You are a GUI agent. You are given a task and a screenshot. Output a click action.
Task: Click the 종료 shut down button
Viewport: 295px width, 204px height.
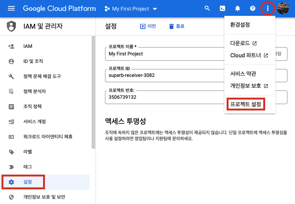click(x=176, y=26)
